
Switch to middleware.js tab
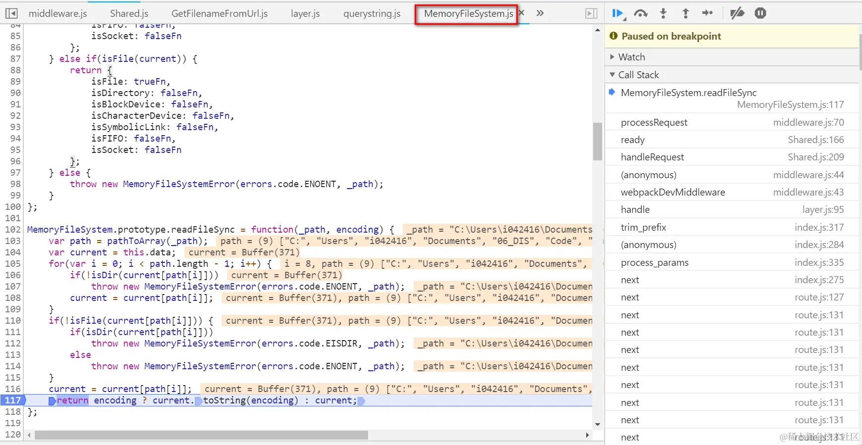58,13
